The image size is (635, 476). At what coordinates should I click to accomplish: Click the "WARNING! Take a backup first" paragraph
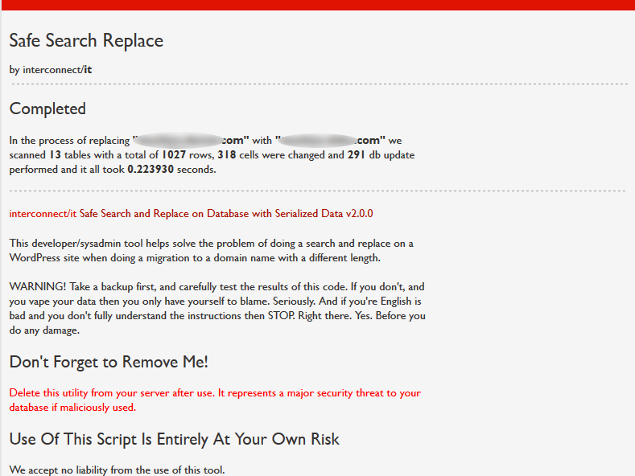[217, 308]
